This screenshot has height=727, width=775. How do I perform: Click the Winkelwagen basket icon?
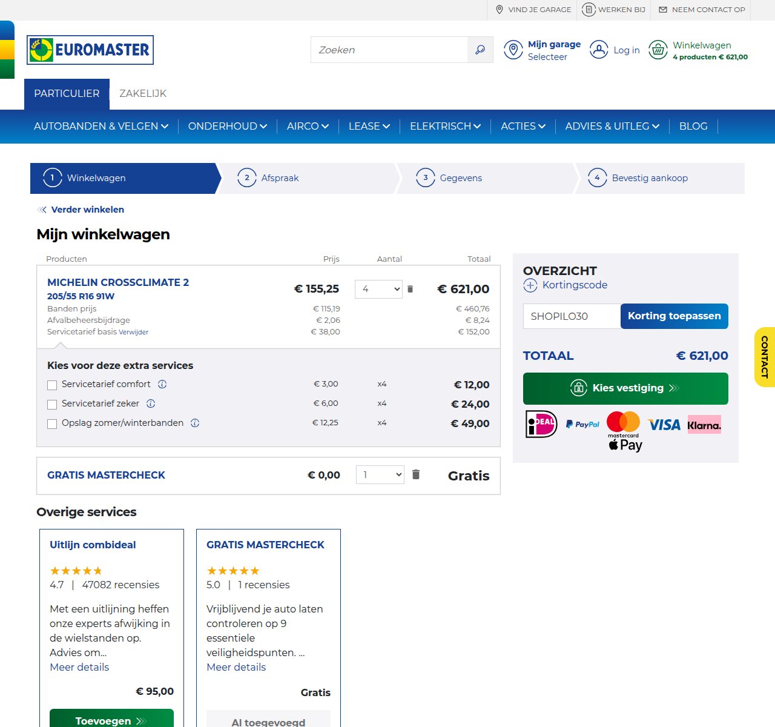[x=658, y=50]
